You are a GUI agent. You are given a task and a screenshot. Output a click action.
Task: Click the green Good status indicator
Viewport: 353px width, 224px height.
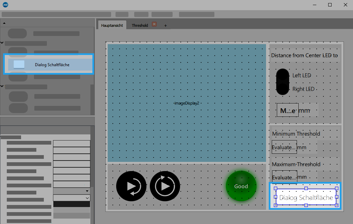click(x=241, y=186)
